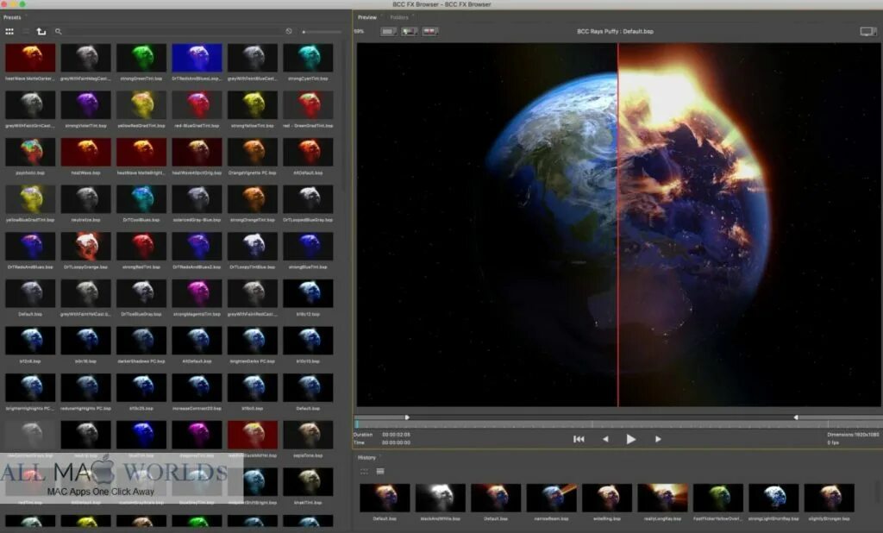Open narrowBeam.bap from History
The height and width of the screenshot is (533, 883).
pyautogui.click(x=551, y=498)
